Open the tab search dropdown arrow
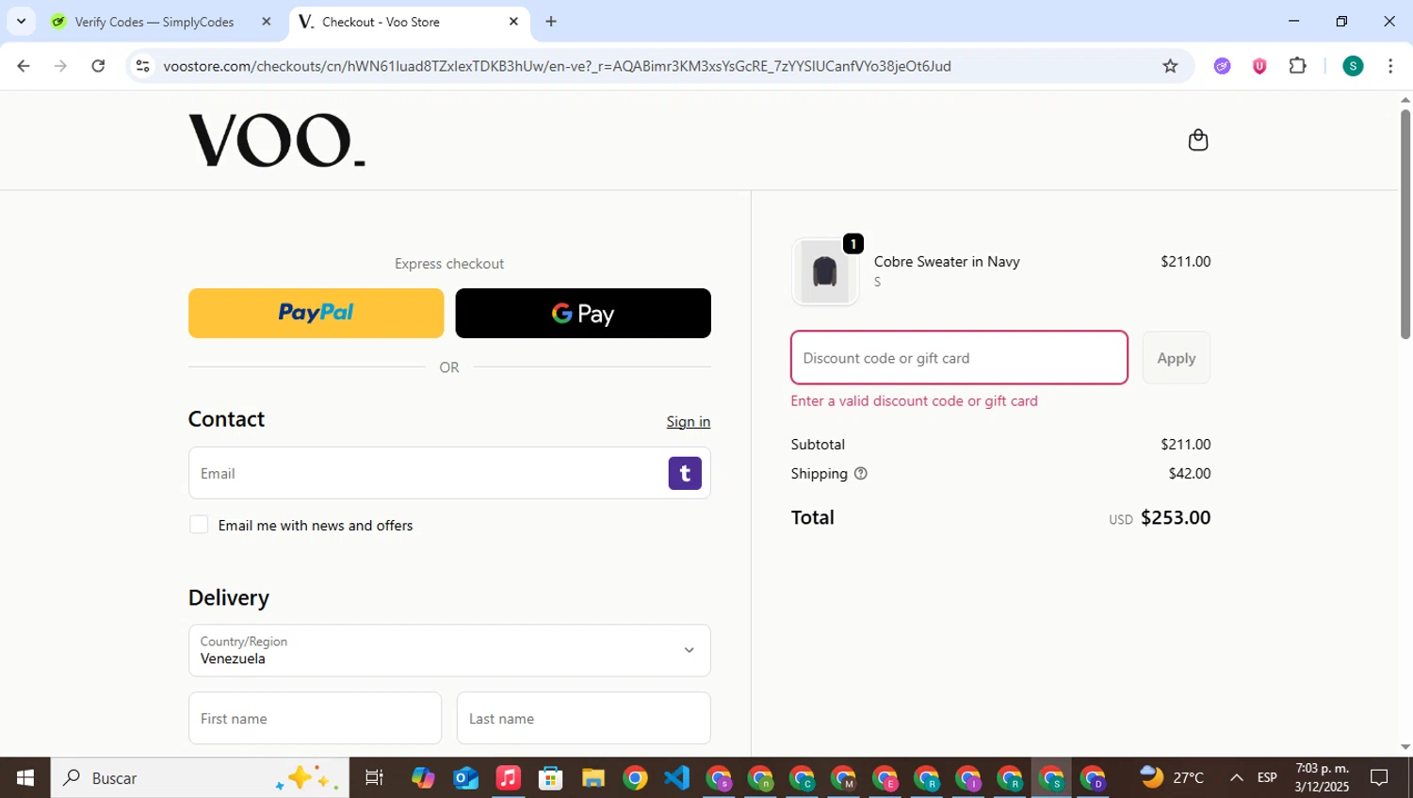Viewport: 1413px width, 798px height. 21,22
